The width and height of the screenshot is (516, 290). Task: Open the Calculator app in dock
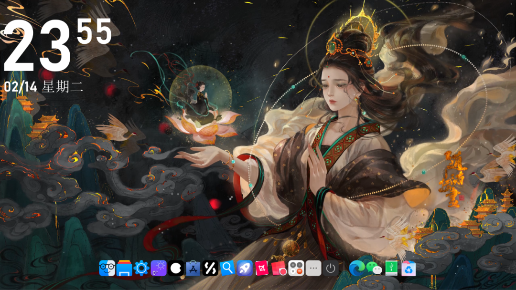click(296, 268)
